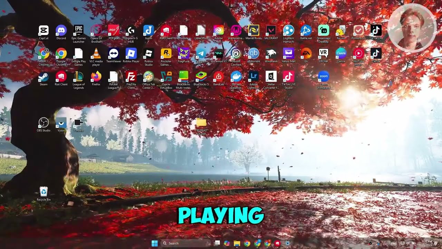Image resolution: width=442 pixels, height=249 pixels.
Task: Select the FileZilla Client icon
Action: [131, 76]
